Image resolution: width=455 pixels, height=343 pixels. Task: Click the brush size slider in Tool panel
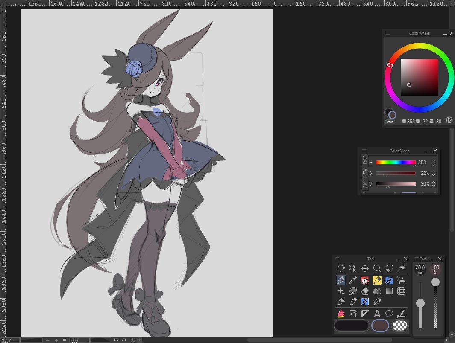point(420,305)
